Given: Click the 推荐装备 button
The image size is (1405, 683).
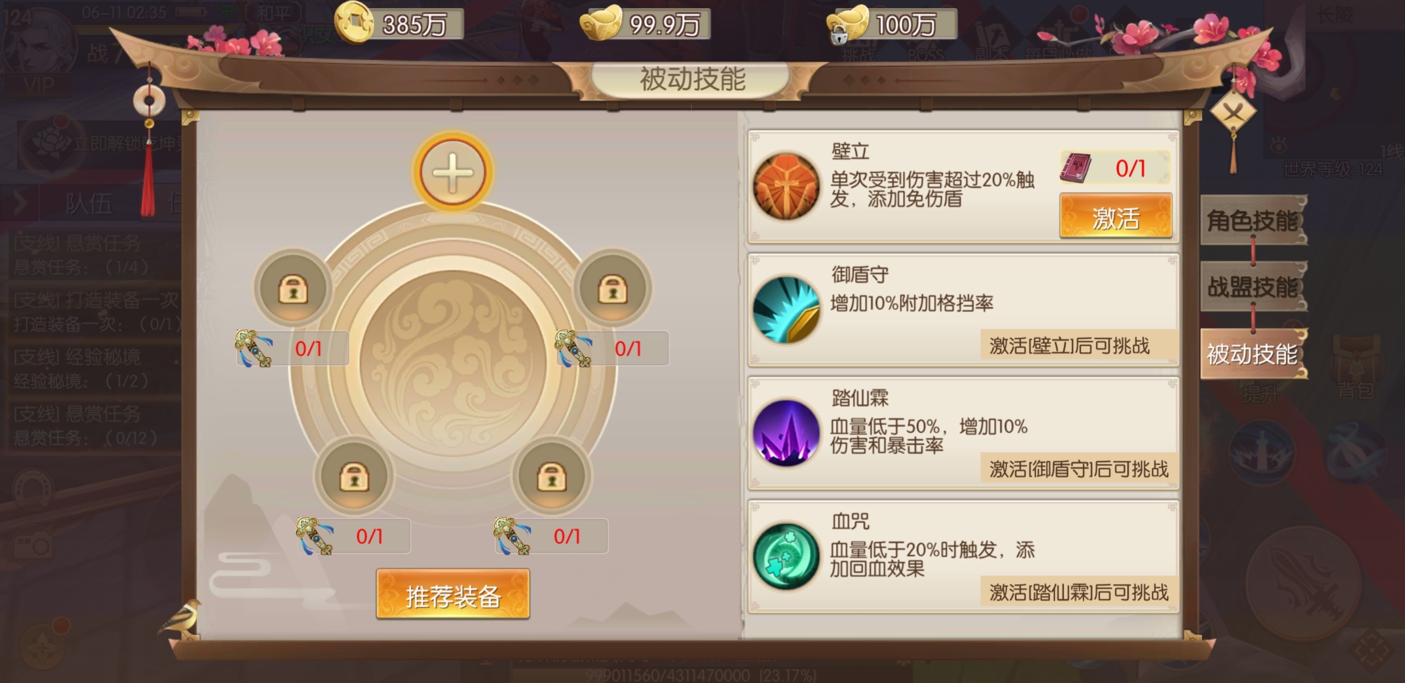Looking at the screenshot, I should pos(453,595).
